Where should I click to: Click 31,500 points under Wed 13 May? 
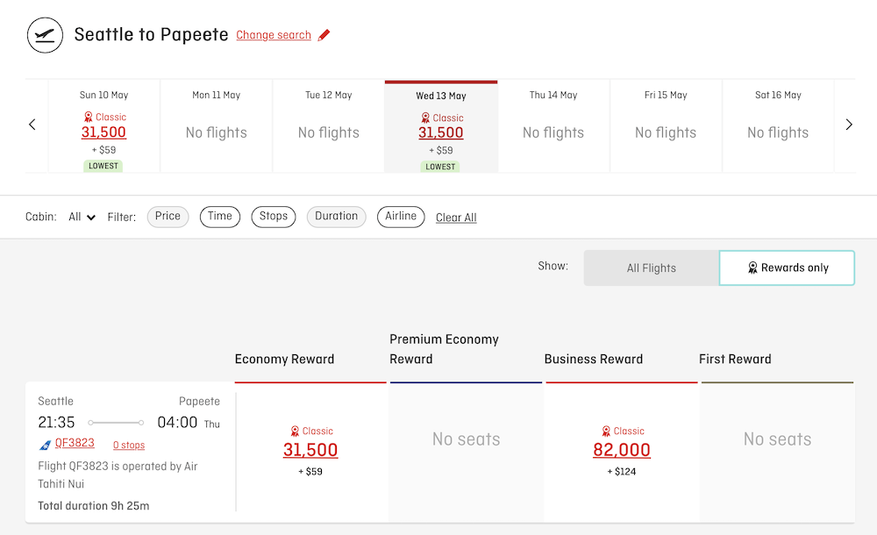[x=441, y=133]
